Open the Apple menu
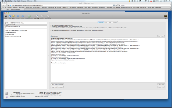Viewport: 172px width, 108px height. (2, 1)
